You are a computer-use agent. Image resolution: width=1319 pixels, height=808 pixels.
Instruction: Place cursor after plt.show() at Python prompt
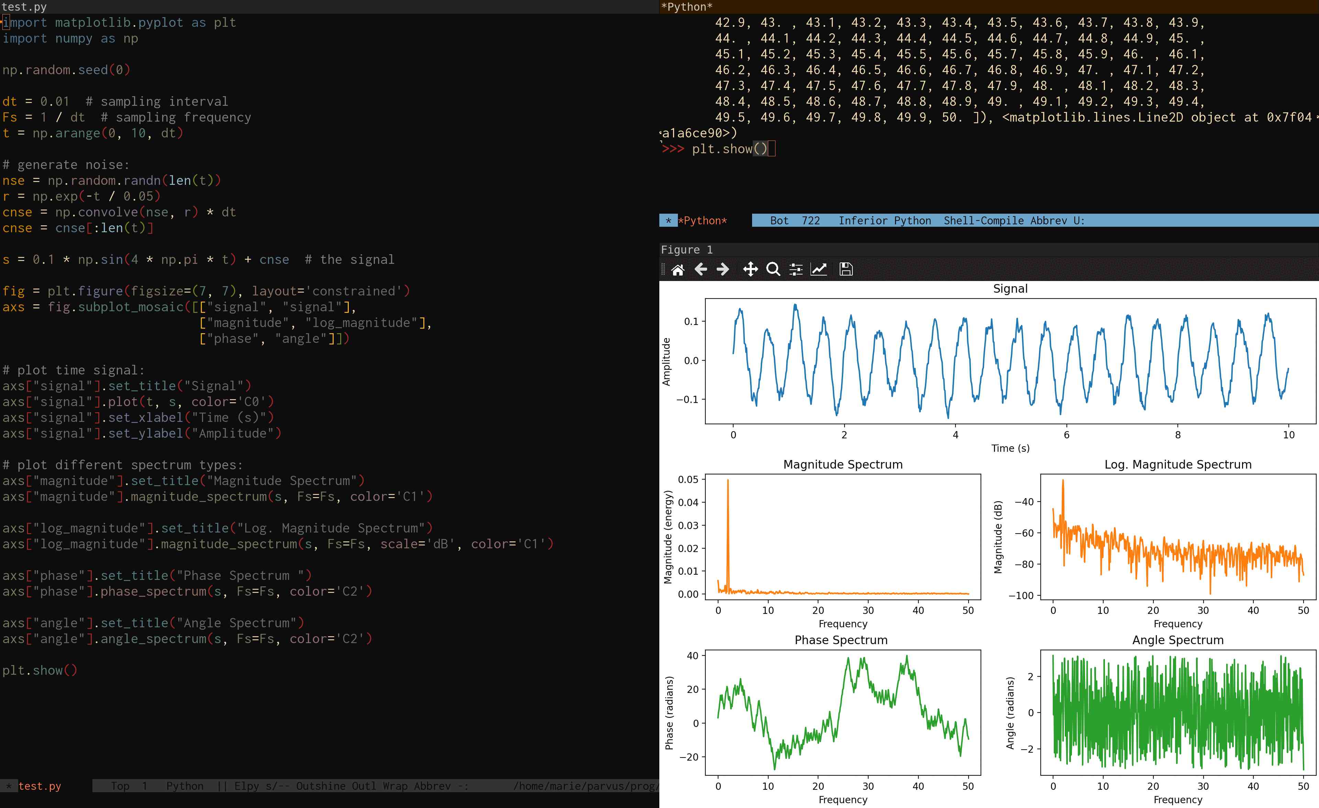coord(771,149)
